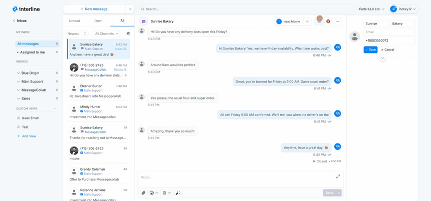Click the New message button
The height and width of the screenshot is (201, 431).
94,9
